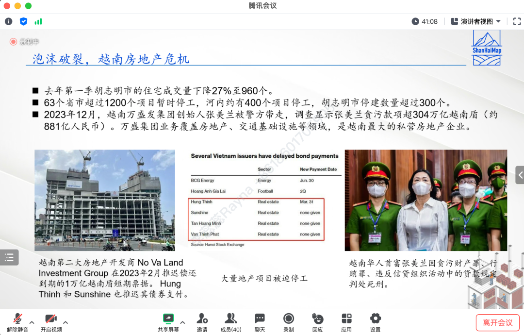
Task: Leave the meeting via 离开会议
Action: click(x=498, y=323)
